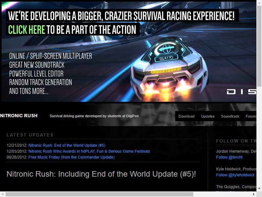Open 'Free Music Friday' update link
Screen dimensions: 262x197
tap(71, 157)
